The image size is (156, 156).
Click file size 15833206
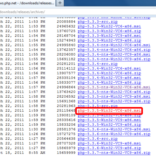[x=66, y=124]
